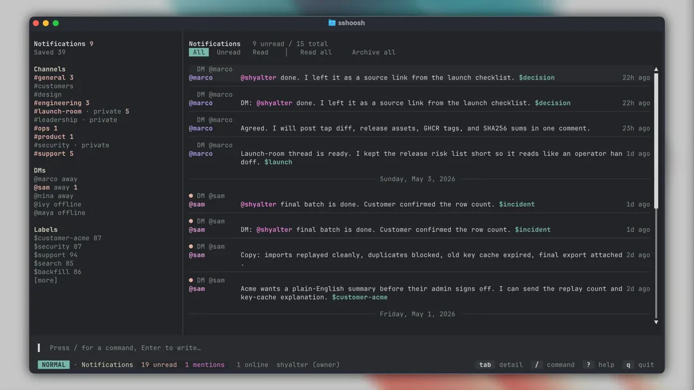Open the #leadership private channel
The width and height of the screenshot is (694, 390).
75,120
